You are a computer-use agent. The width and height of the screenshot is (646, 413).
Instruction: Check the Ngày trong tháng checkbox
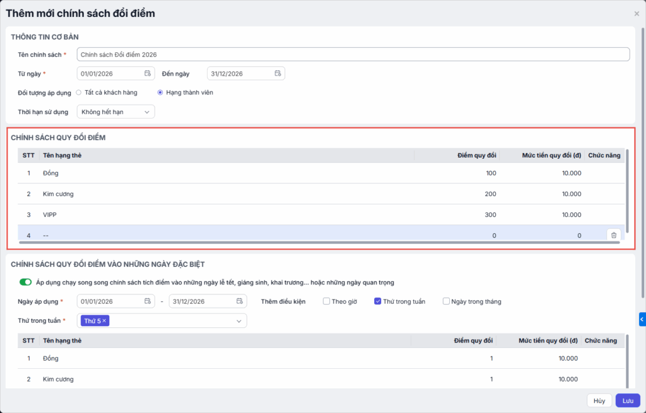(x=447, y=301)
